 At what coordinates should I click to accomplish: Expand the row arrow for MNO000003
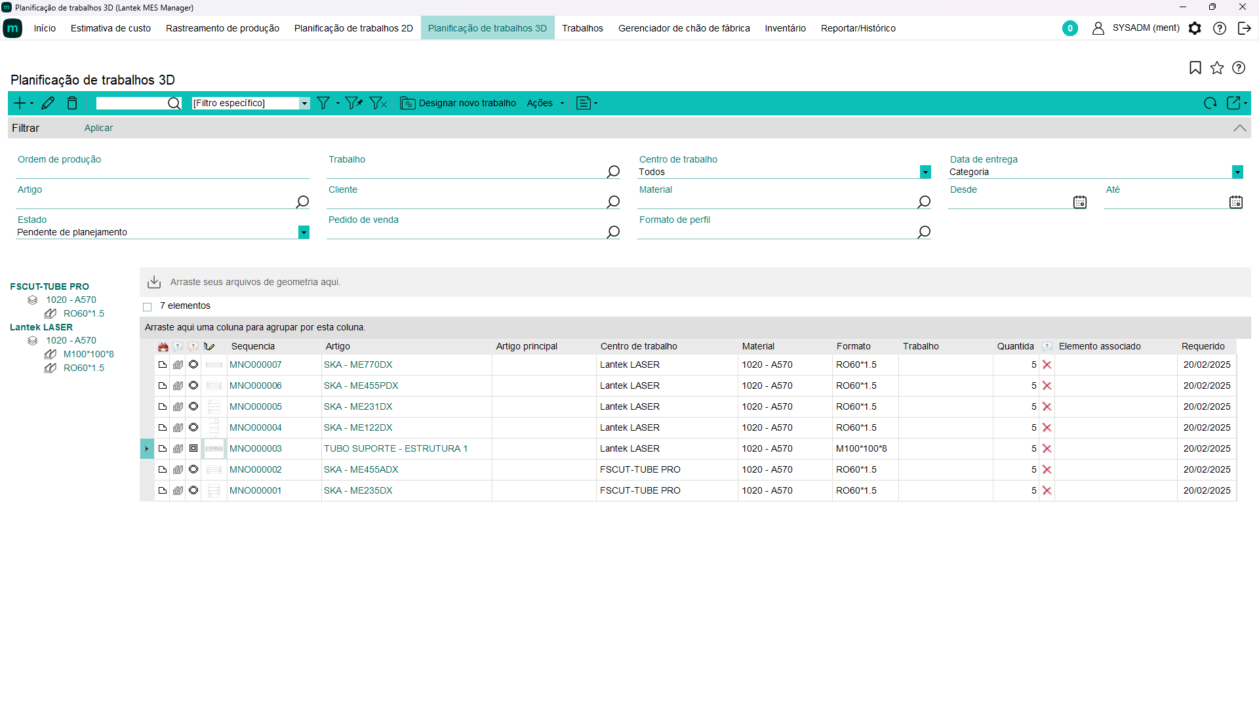147,449
